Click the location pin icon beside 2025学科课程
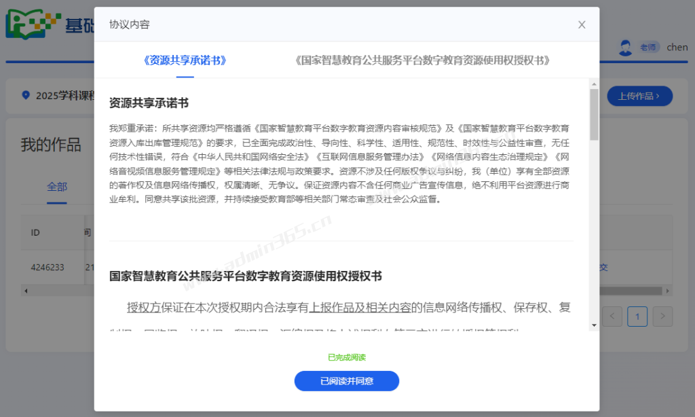The image size is (695, 417). click(x=26, y=96)
